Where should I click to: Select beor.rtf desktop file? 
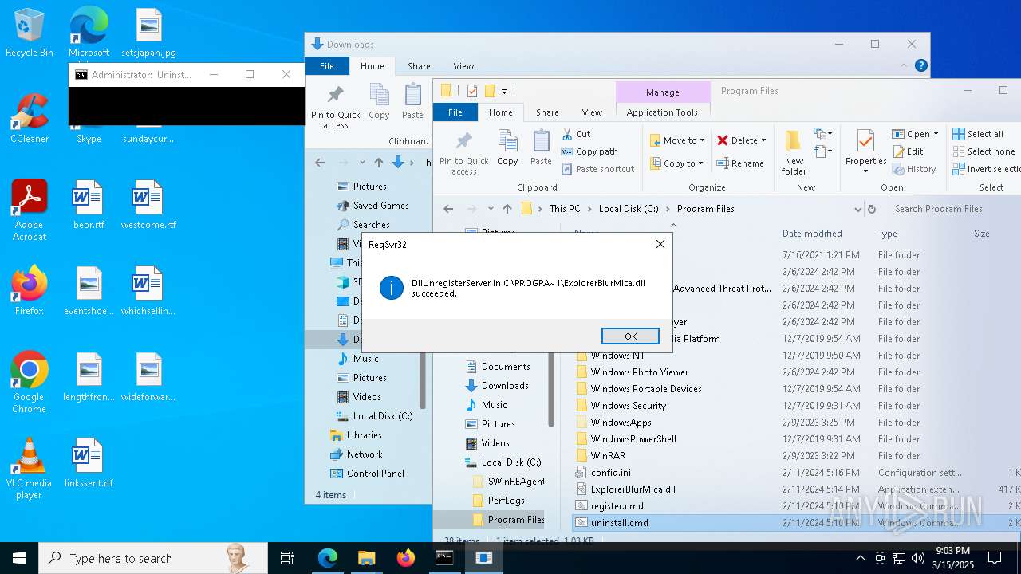pyautogui.click(x=89, y=205)
